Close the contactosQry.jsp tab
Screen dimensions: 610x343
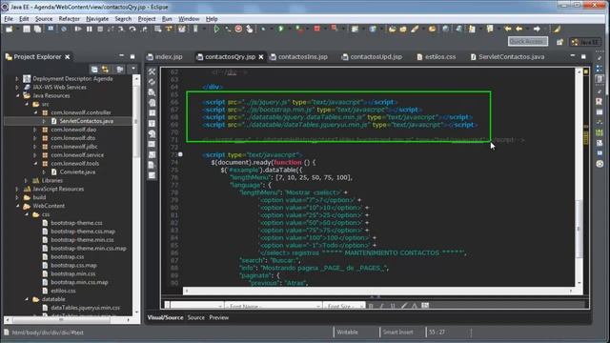click(261, 57)
